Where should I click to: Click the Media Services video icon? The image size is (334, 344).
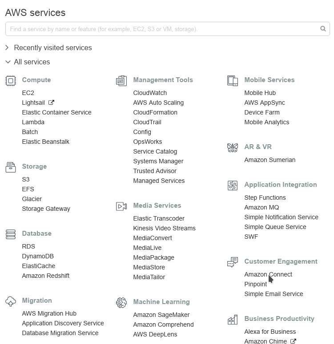[121, 206]
